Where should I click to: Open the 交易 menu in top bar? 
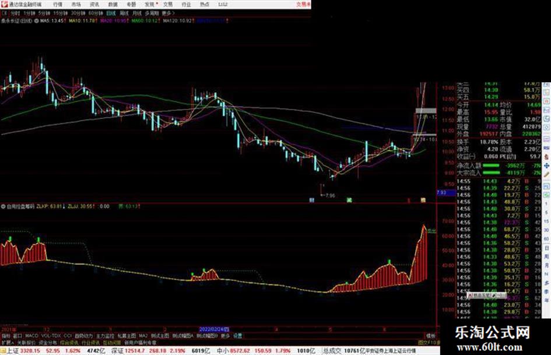coord(167,5)
